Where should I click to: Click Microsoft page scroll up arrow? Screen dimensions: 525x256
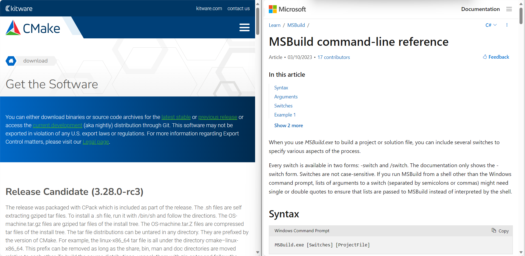tap(521, 4)
